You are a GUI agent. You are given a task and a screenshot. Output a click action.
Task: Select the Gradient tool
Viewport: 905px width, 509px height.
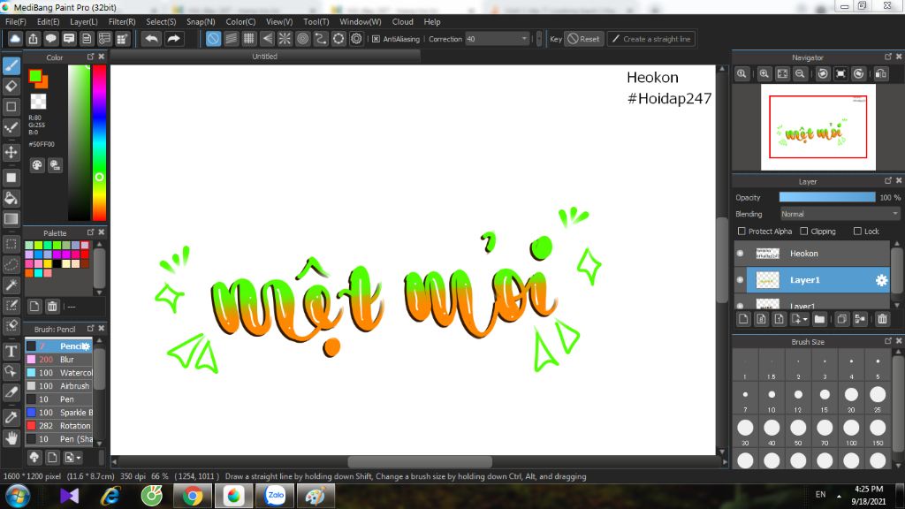[11, 219]
